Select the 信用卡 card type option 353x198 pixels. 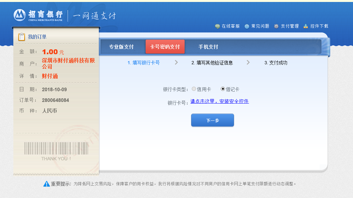pos(194,89)
